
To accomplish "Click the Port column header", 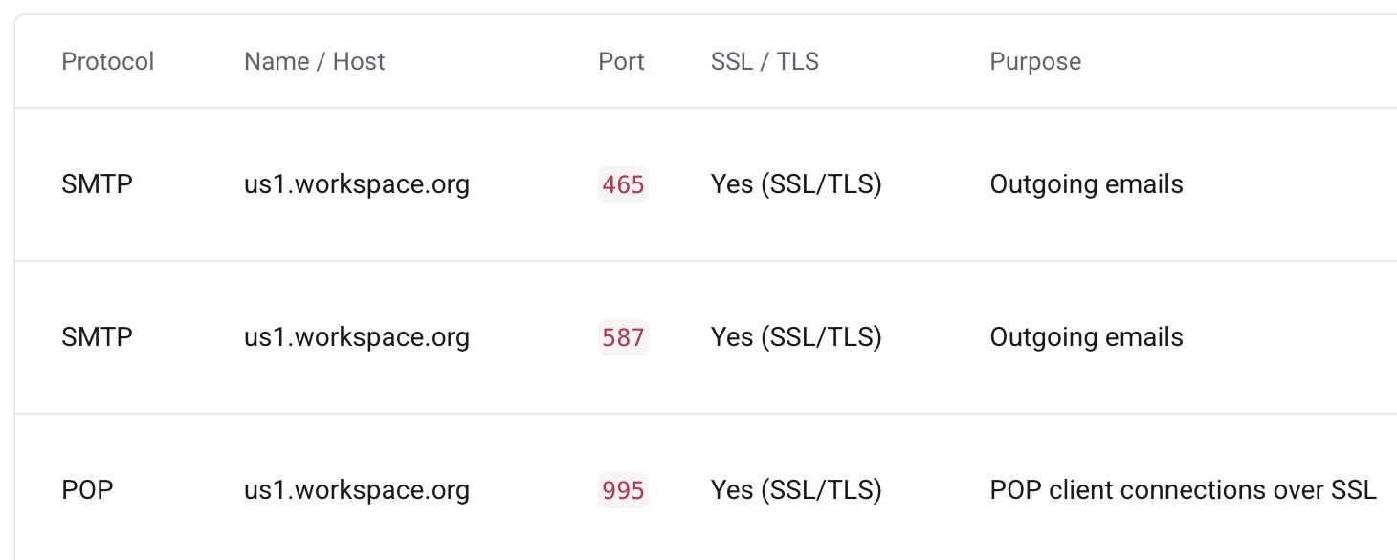I will click(x=621, y=62).
